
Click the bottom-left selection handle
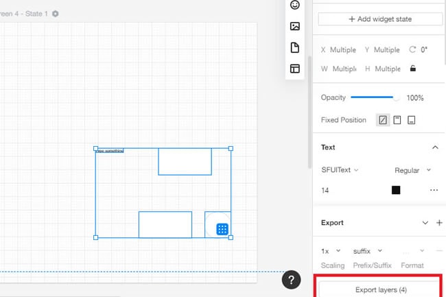(x=95, y=237)
